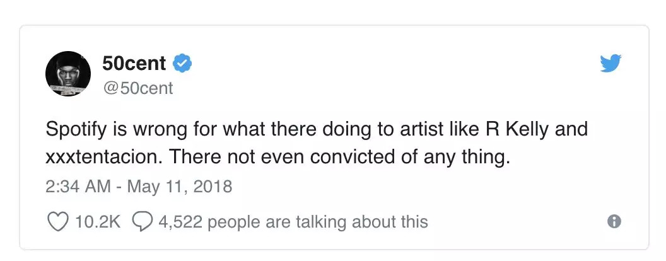Open the @50cent handle link
The height and width of the screenshot is (261, 666).
click(x=137, y=88)
